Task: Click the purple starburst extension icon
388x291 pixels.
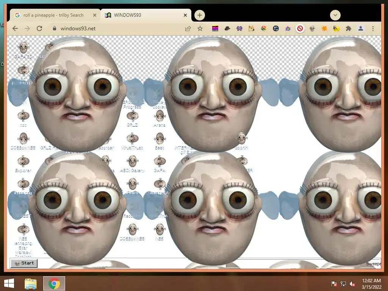Action: point(288,28)
